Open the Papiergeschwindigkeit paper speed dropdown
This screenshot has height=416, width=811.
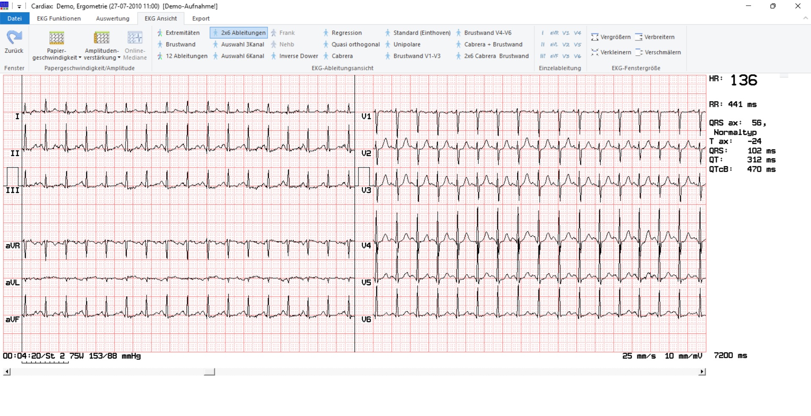pyautogui.click(x=57, y=46)
